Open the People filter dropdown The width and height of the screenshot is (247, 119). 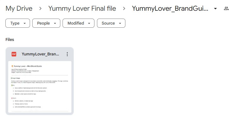(x=46, y=23)
